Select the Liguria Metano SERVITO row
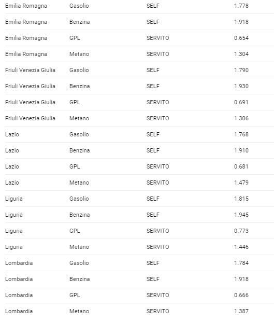The width and height of the screenshot is (274, 322). click(139, 247)
